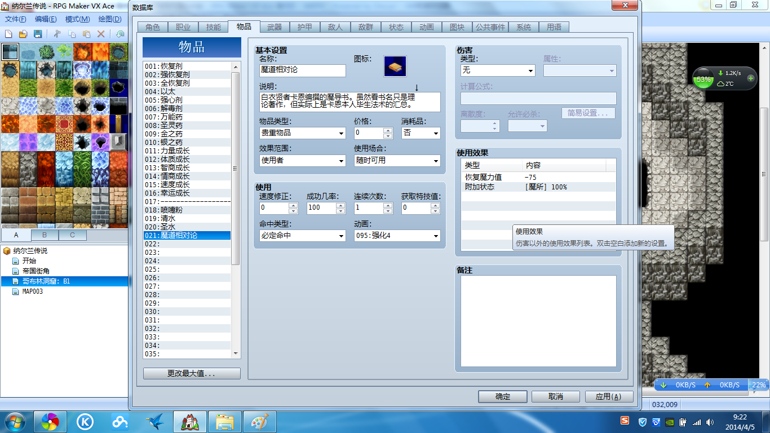Screen dimensions: 770x433
Task: Click the network signal bars tray icon
Action: [x=697, y=422]
